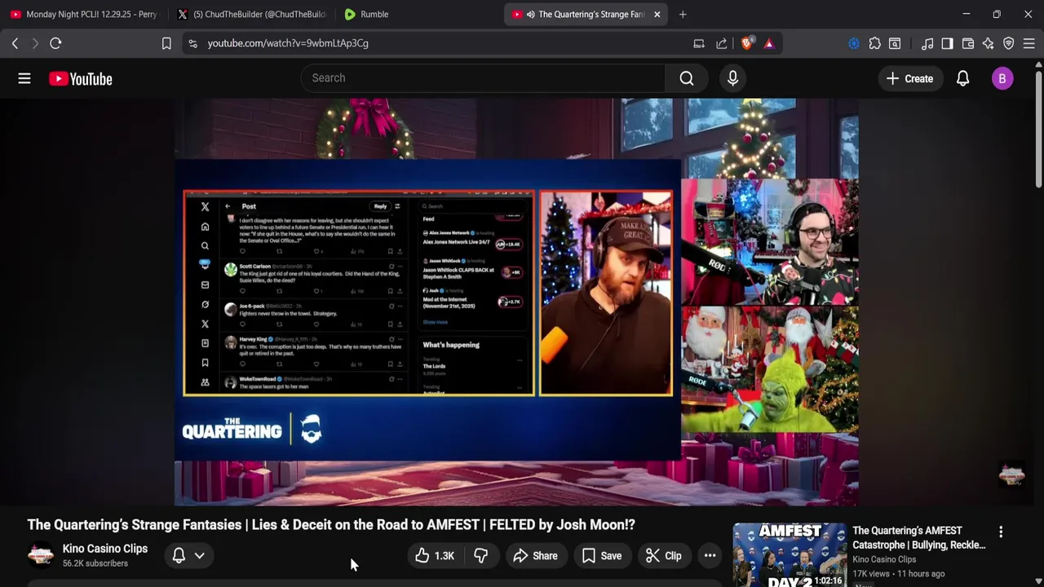The width and height of the screenshot is (1044, 587).
Task: Bookmark this page in Brave
Action: click(x=166, y=43)
